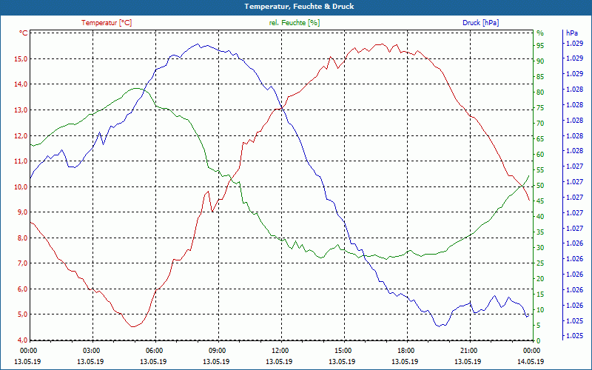
Task: Click the 6,0 temperature axis value
Action: point(23,289)
